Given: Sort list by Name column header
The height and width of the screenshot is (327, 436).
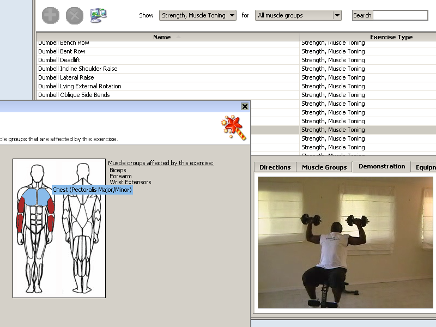Looking at the screenshot, I should 162,37.
